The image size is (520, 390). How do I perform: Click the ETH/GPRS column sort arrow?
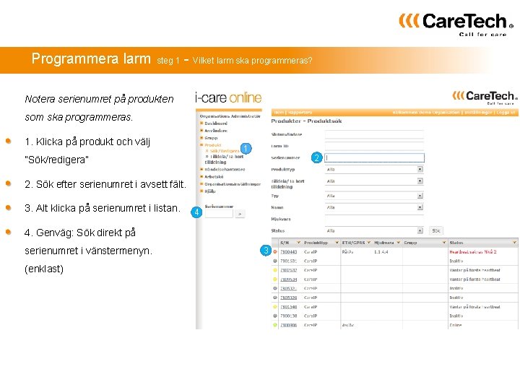[369, 243]
